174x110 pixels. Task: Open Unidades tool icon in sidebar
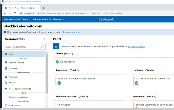tap(6, 83)
